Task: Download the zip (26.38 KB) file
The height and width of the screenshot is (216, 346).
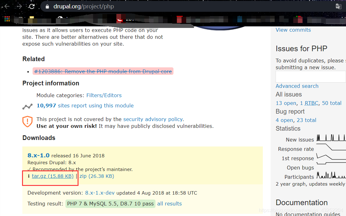Action: point(97,176)
